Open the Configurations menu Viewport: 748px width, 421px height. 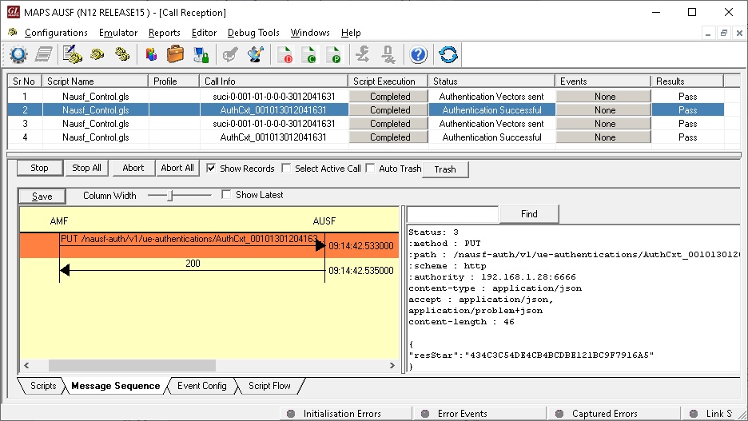56,33
